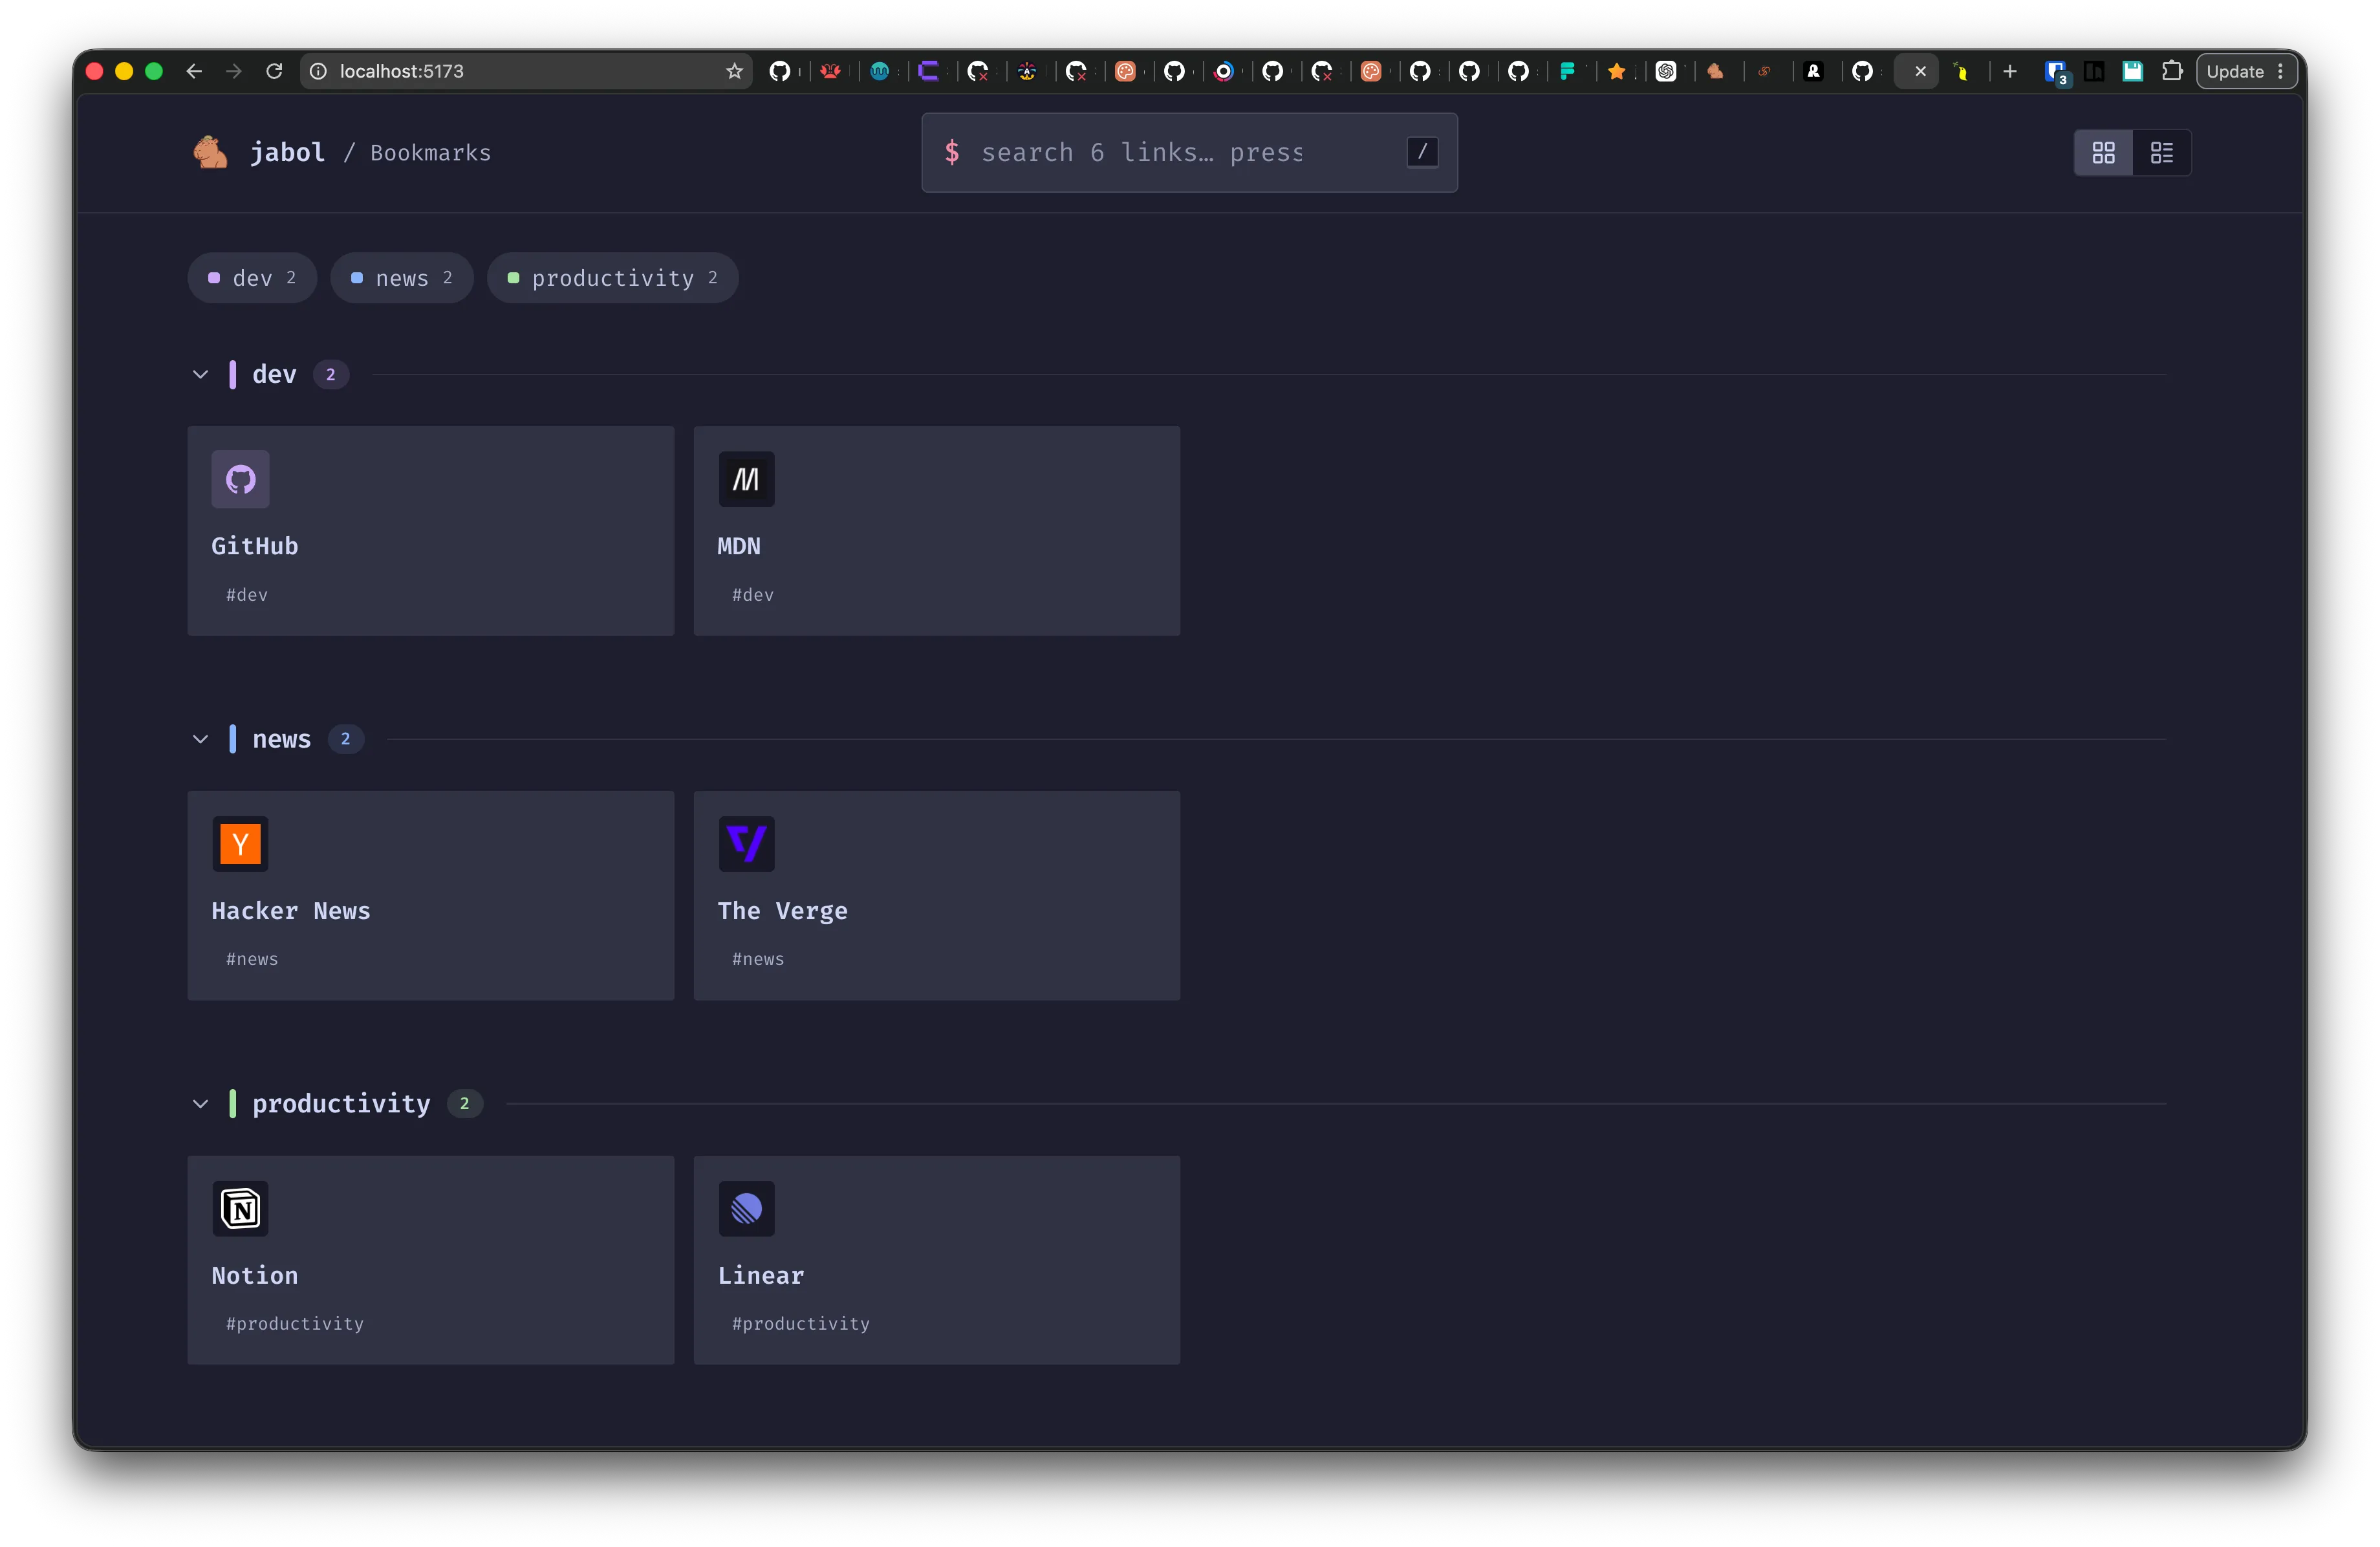Click the dev section count badge

pyautogui.click(x=331, y=375)
